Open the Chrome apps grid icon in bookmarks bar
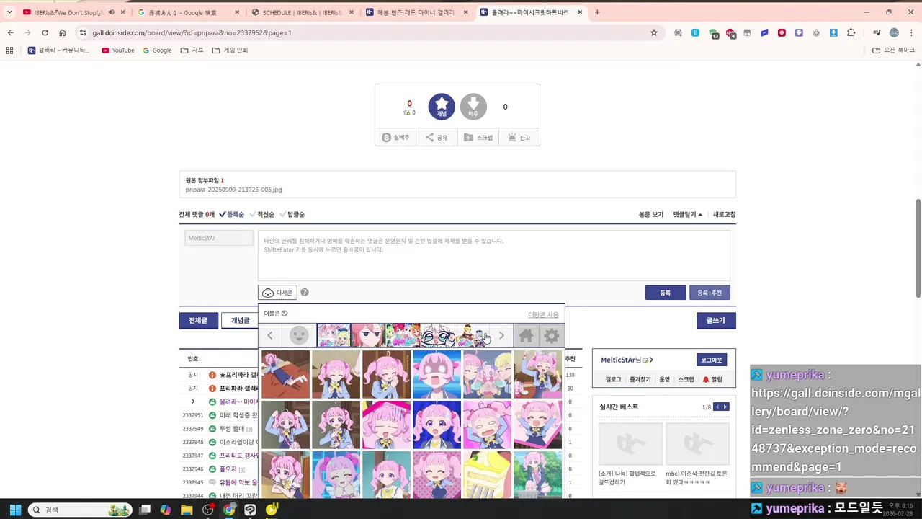This screenshot has width=922, height=519. [9, 50]
